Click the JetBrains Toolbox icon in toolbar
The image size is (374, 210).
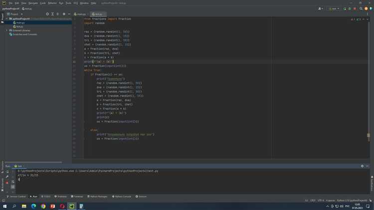[371, 9]
